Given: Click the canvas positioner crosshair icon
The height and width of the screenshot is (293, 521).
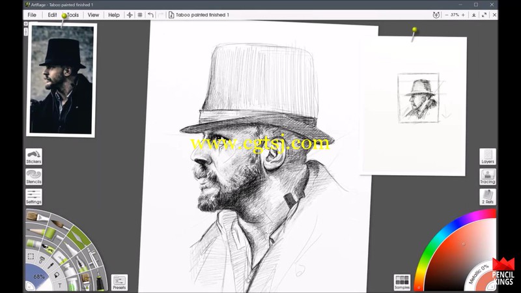Looking at the screenshot, I should pyautogui.click(x=130, y=15).
